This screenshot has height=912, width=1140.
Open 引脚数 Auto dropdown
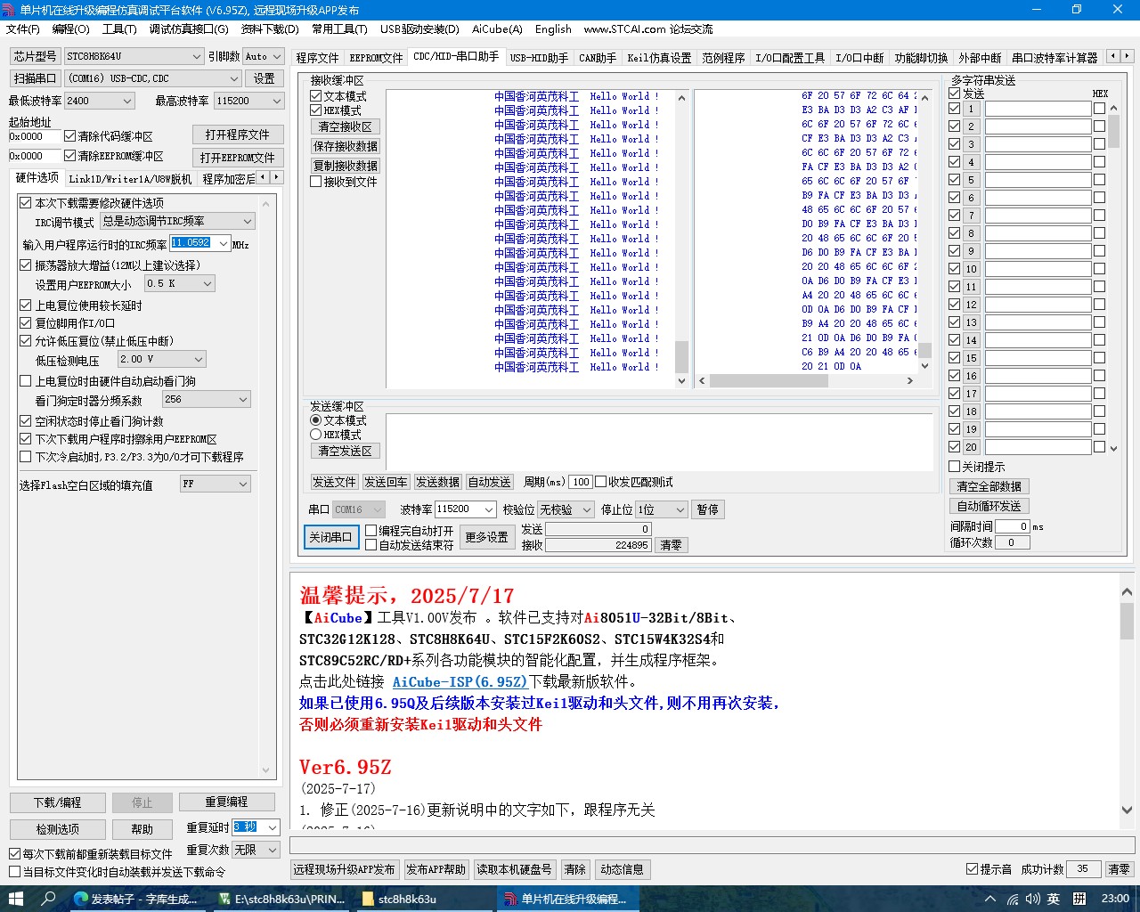263,56
